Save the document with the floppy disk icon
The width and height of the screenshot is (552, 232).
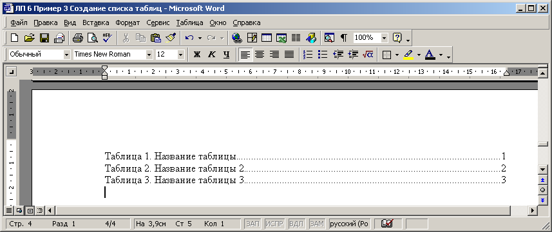(x=44, y=38)
